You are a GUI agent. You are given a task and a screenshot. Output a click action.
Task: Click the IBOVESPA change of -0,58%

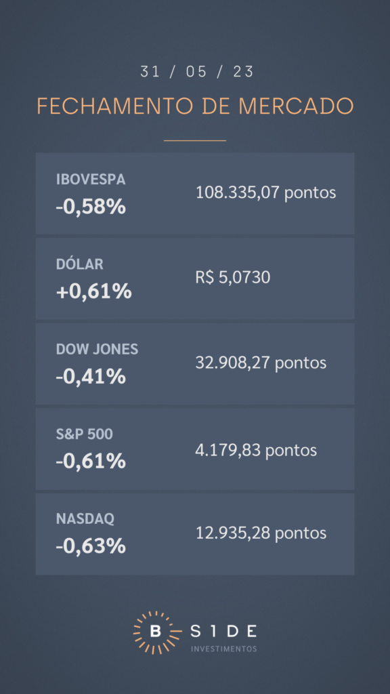(91, 207)
